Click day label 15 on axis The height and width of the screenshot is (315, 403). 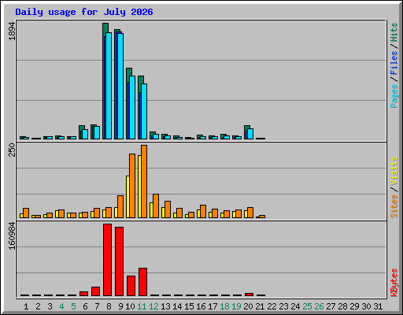point(189,306)
